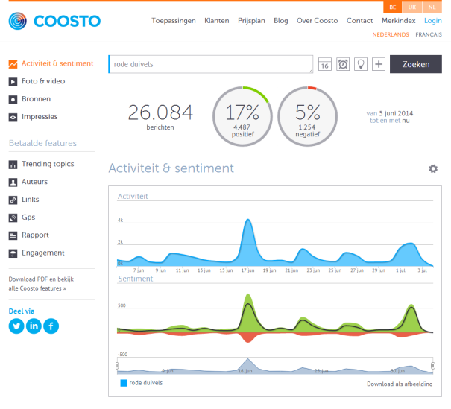Open the Toepassingen menu
The width and height of the screenshot is (451, 409).
tap(174, 21)
